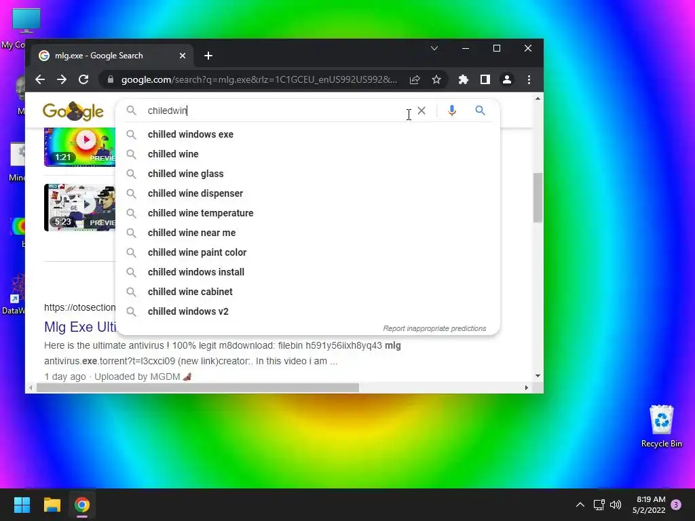This screenshot has width=695, height=521.
Task: Click the horizontal scrollbar right arrow
Action: click(526, 387)
